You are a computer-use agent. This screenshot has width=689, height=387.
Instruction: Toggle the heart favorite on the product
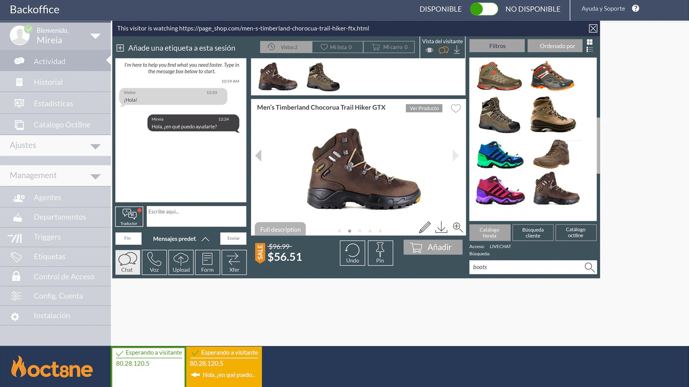tap(456, 108)
